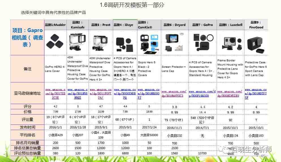Image resolution: width=281 pixels, height=162 pixels.
Task: Follow the GoPro brand Amazon link
Action: (x=202, y=94)
